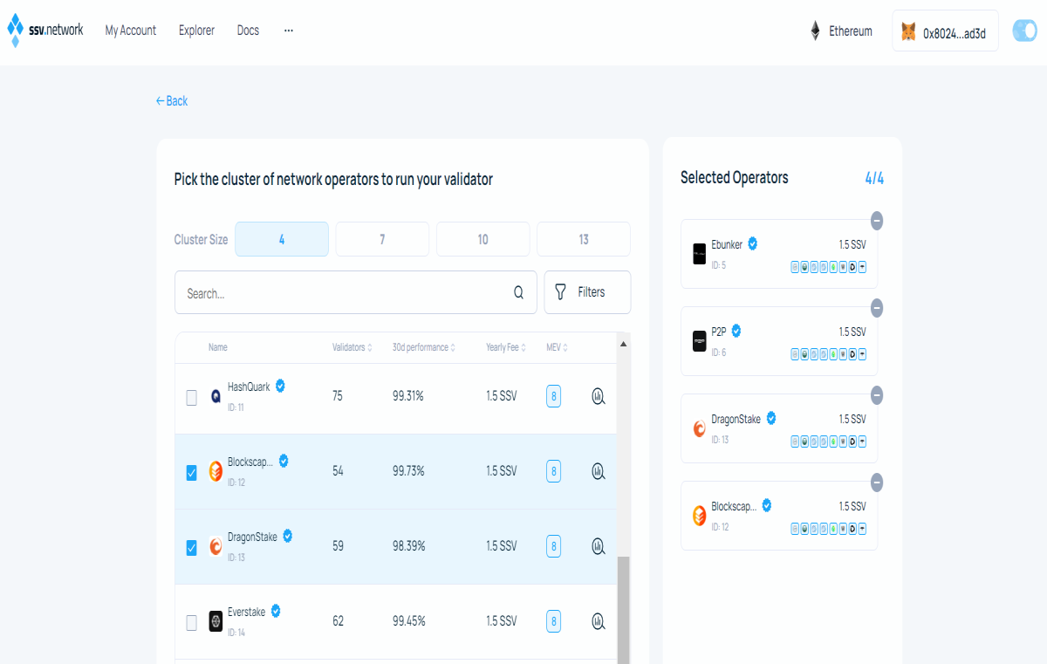Toggle the dark mode switch
The height and width of the screenshot is (664, 1047).
(1024, 31)
